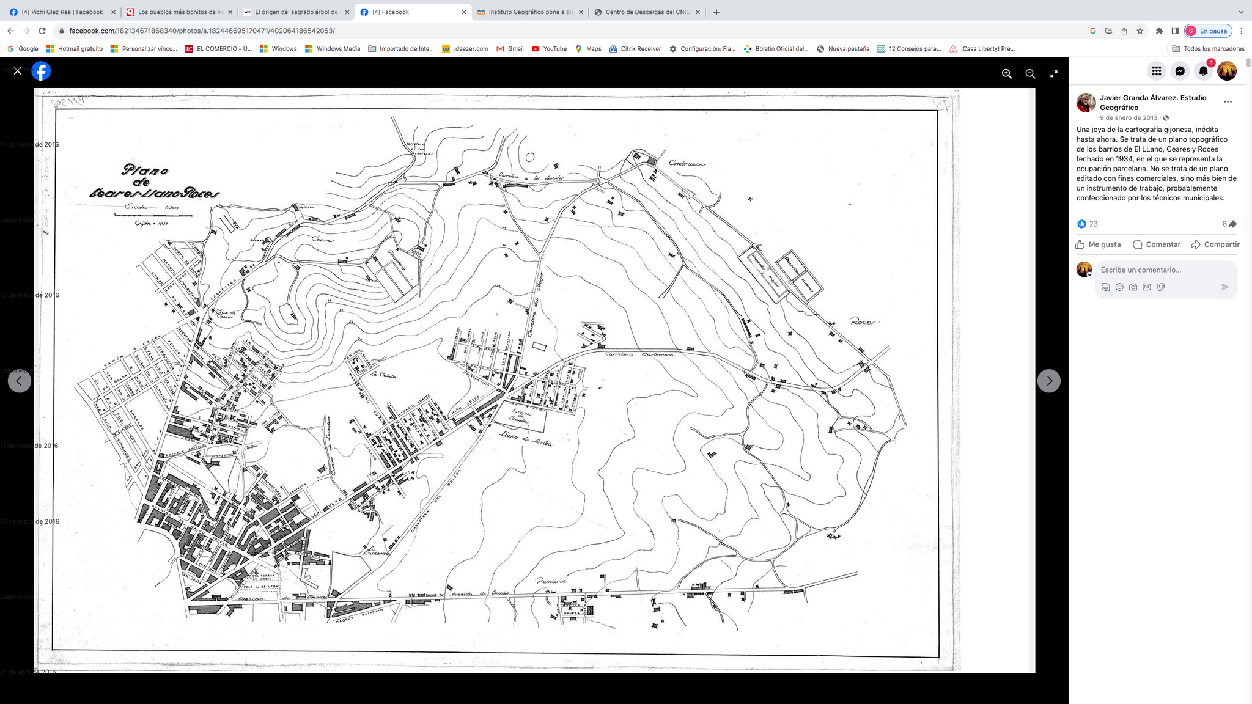This screenshot has width=1252, height=704.
Task: Show the next photo with the right arrow
Action: tap(1048, 381)
